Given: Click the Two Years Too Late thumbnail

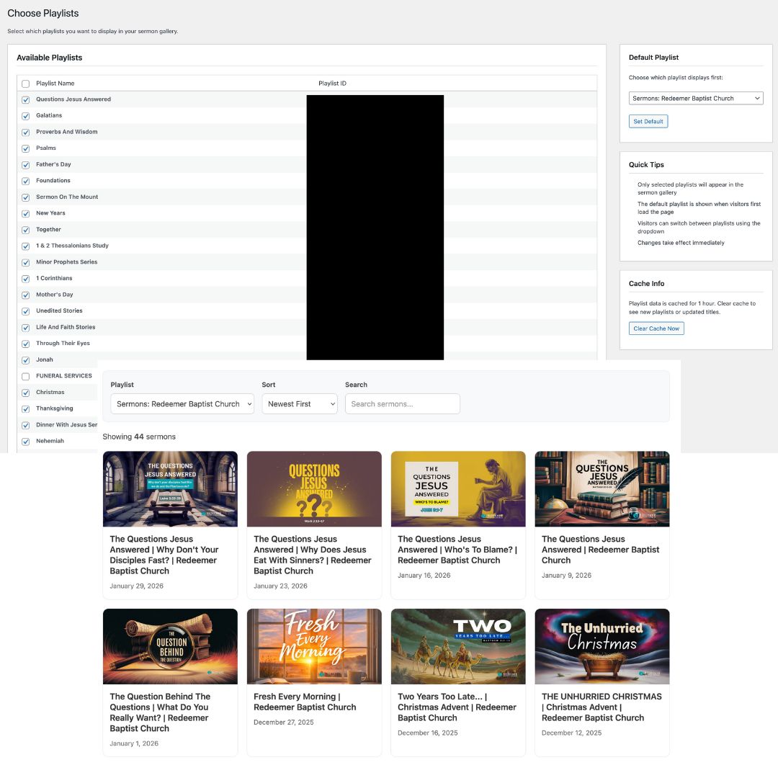Looking at the screenshot, I should [x=458, y=646].
